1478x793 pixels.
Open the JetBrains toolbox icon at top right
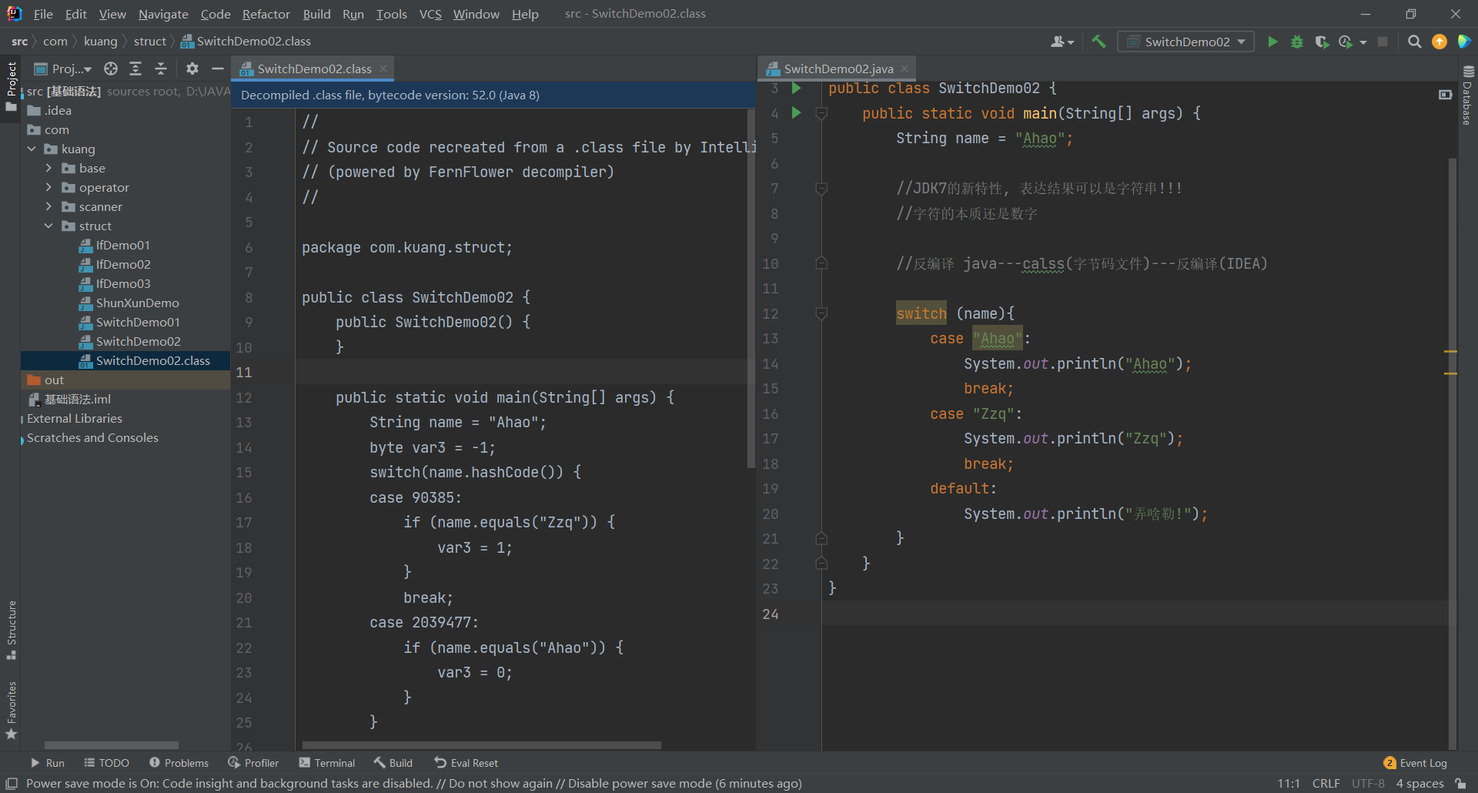(x=1464, y=42)
